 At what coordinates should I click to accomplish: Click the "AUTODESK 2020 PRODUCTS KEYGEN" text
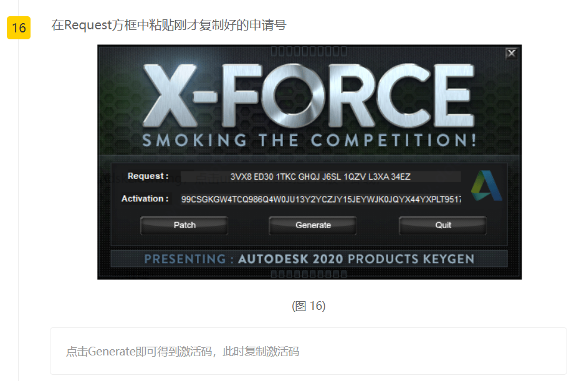coord(356,259)
